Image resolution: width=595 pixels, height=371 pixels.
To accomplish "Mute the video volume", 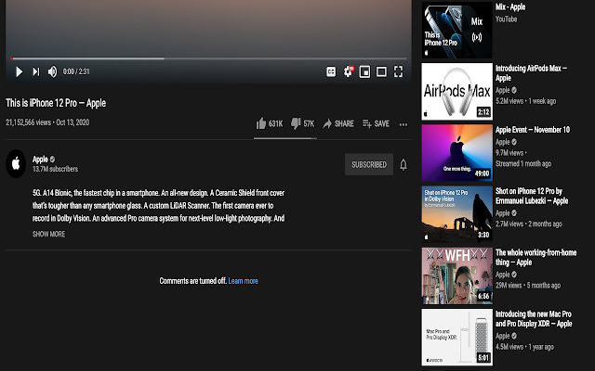I will (52, 71).
